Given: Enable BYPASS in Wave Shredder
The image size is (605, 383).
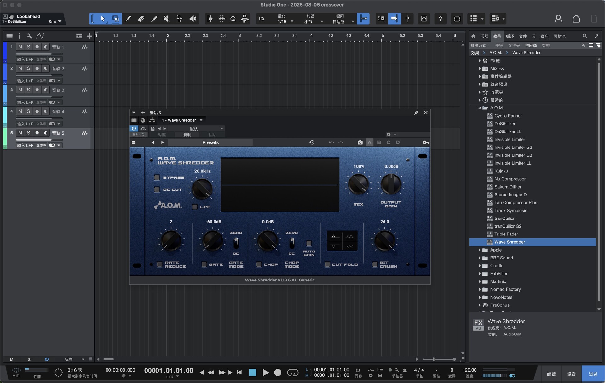Looking at the screenshot, I should click(x=157, y=177).
